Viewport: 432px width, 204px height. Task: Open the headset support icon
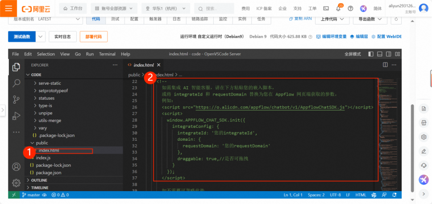pos(424,165)
